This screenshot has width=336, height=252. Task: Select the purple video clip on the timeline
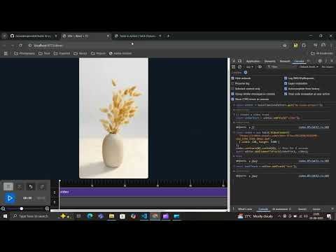(x=143, y=192)
